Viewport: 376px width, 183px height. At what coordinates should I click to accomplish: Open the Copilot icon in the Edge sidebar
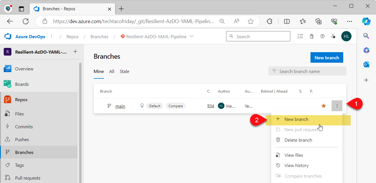click(366, 21)
